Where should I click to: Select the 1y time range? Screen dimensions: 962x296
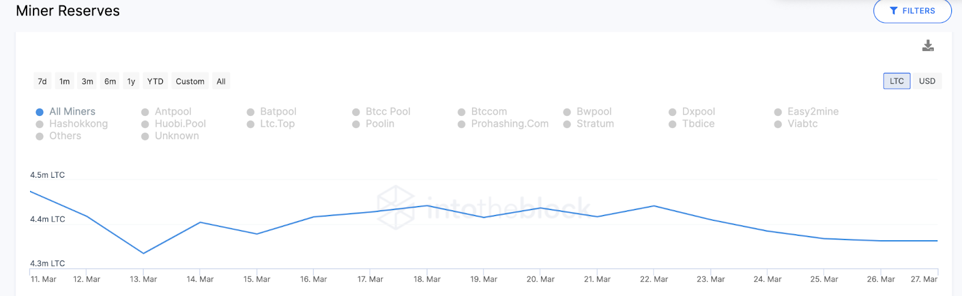(x=131, y=81)
